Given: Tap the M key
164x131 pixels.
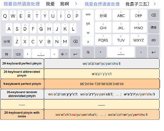Looking at the screenshot, I should (65, 41).
